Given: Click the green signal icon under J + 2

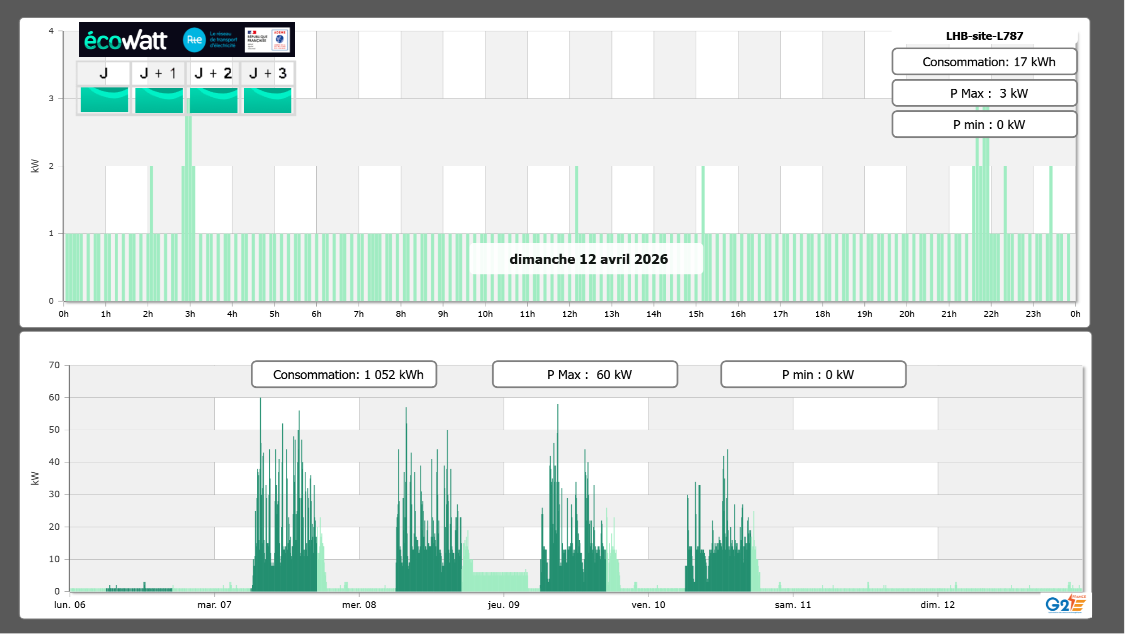Looking at the screenshot, I should point(213,100).
